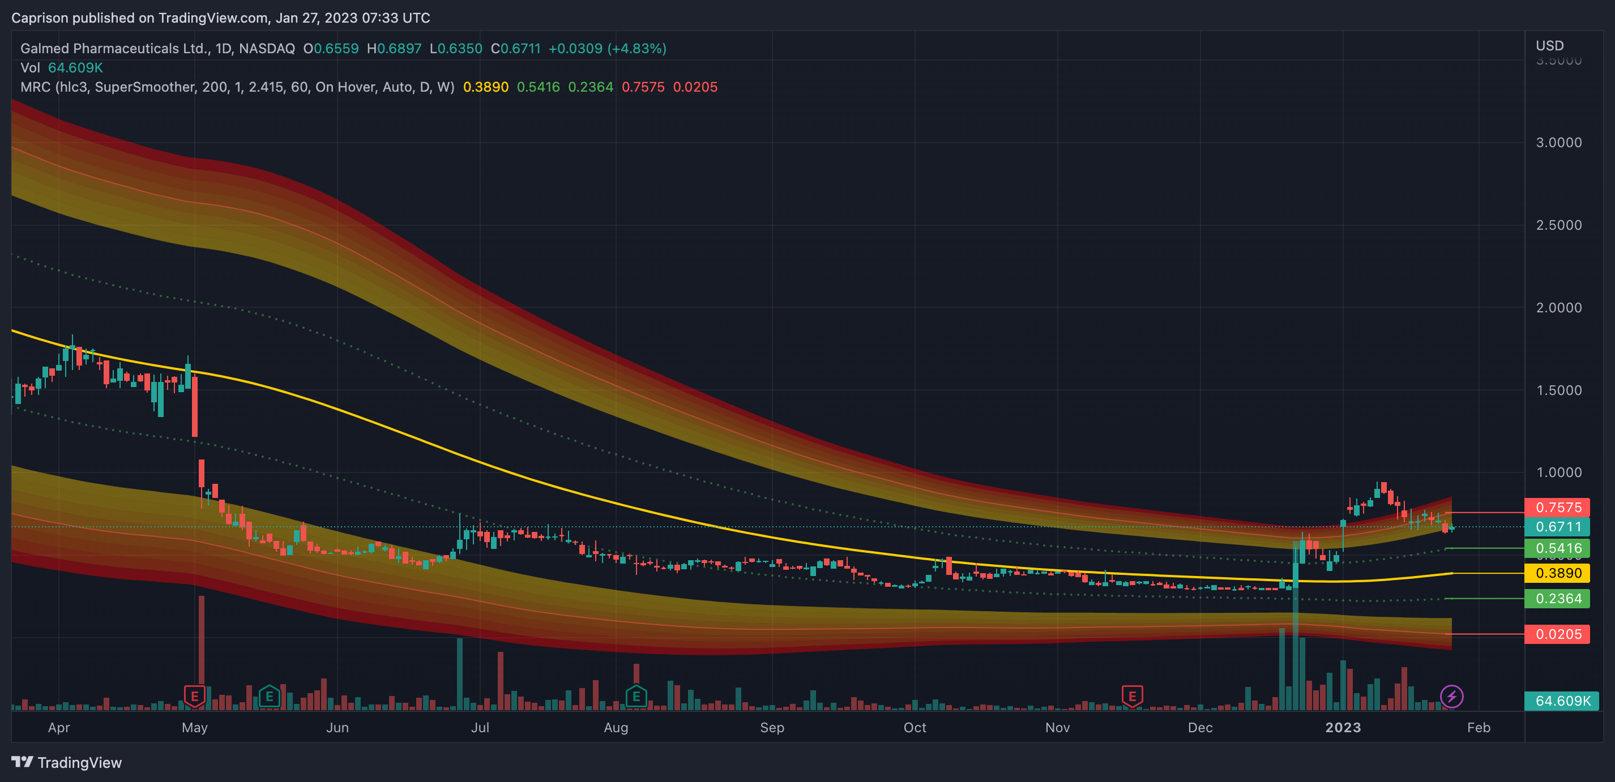Click the yellow 0.3890 price label
The height and width of the screenshot is (782, 1615).
tap(1558, 573)
